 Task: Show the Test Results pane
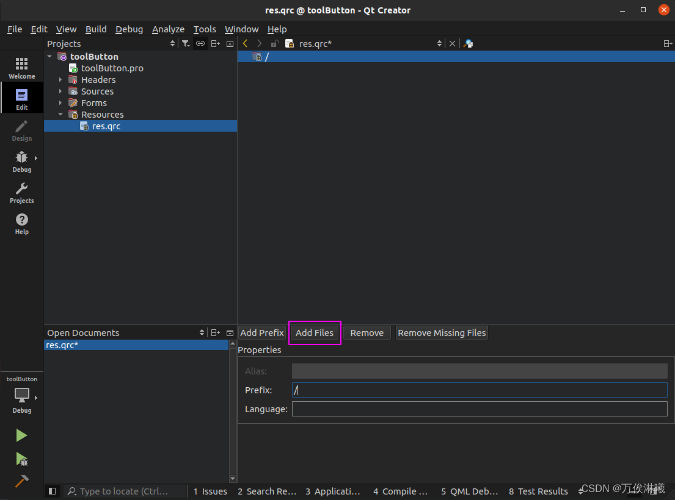[x=538, y=491]
